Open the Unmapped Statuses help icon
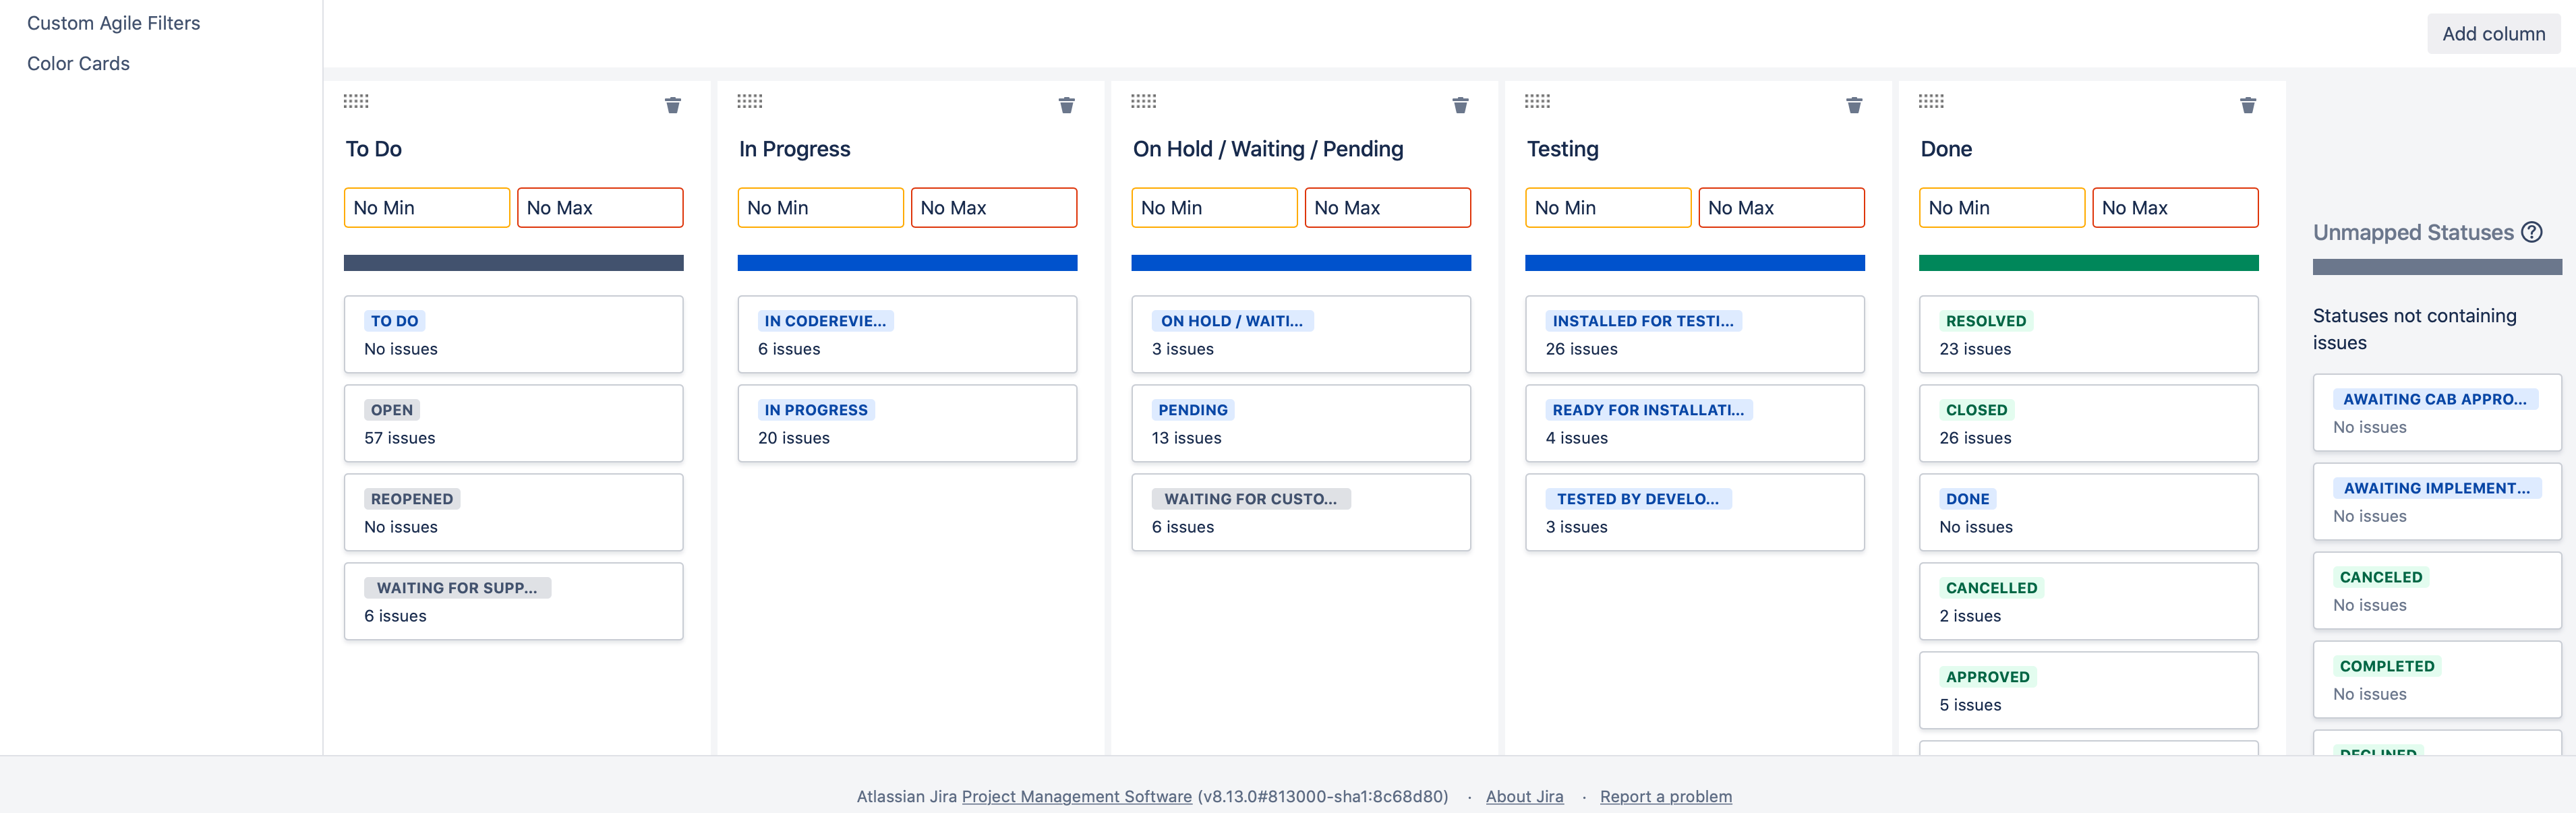The image size is (2576, 813). [2531, 232]
